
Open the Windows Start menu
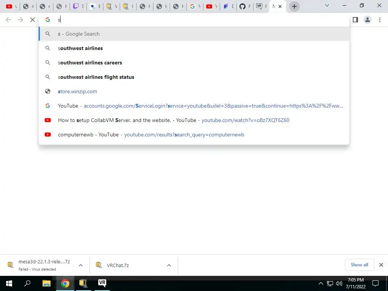pyautogui.click(x=9, y=283)
